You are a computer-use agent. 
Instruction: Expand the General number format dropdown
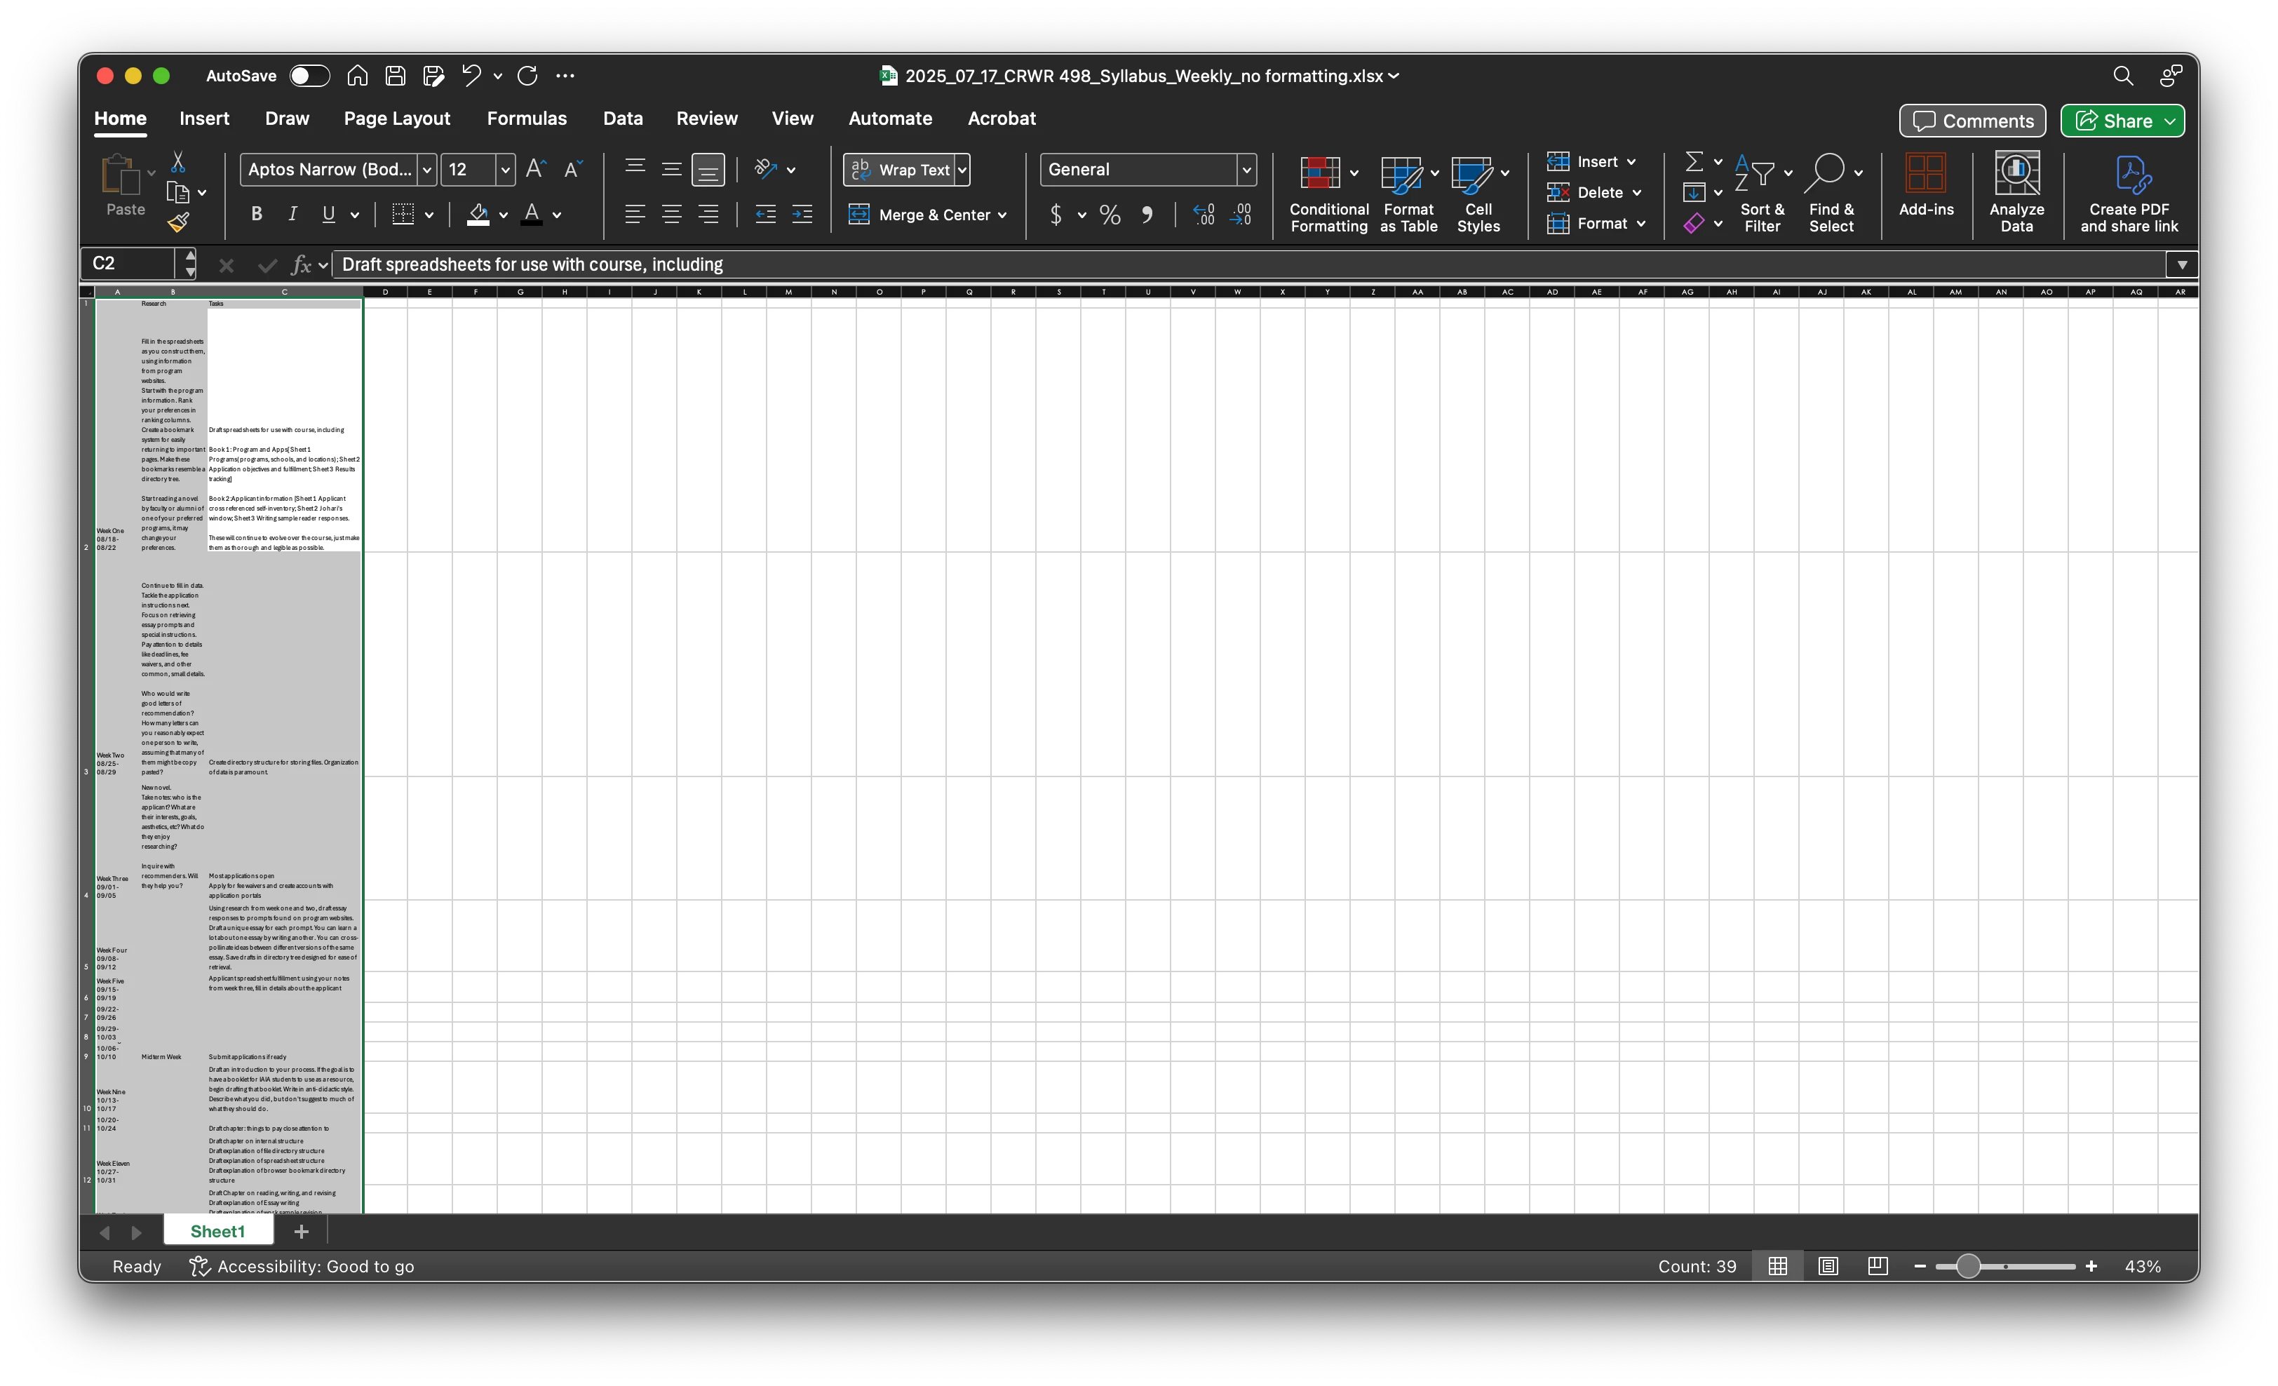click(1246, 169)
